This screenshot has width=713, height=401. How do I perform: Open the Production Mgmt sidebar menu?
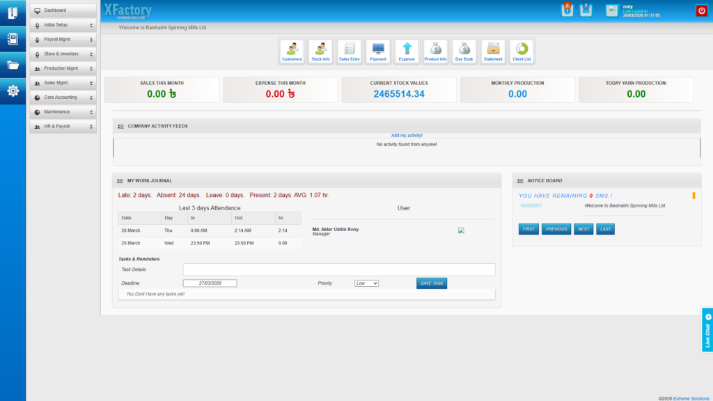tap(61, 68)
